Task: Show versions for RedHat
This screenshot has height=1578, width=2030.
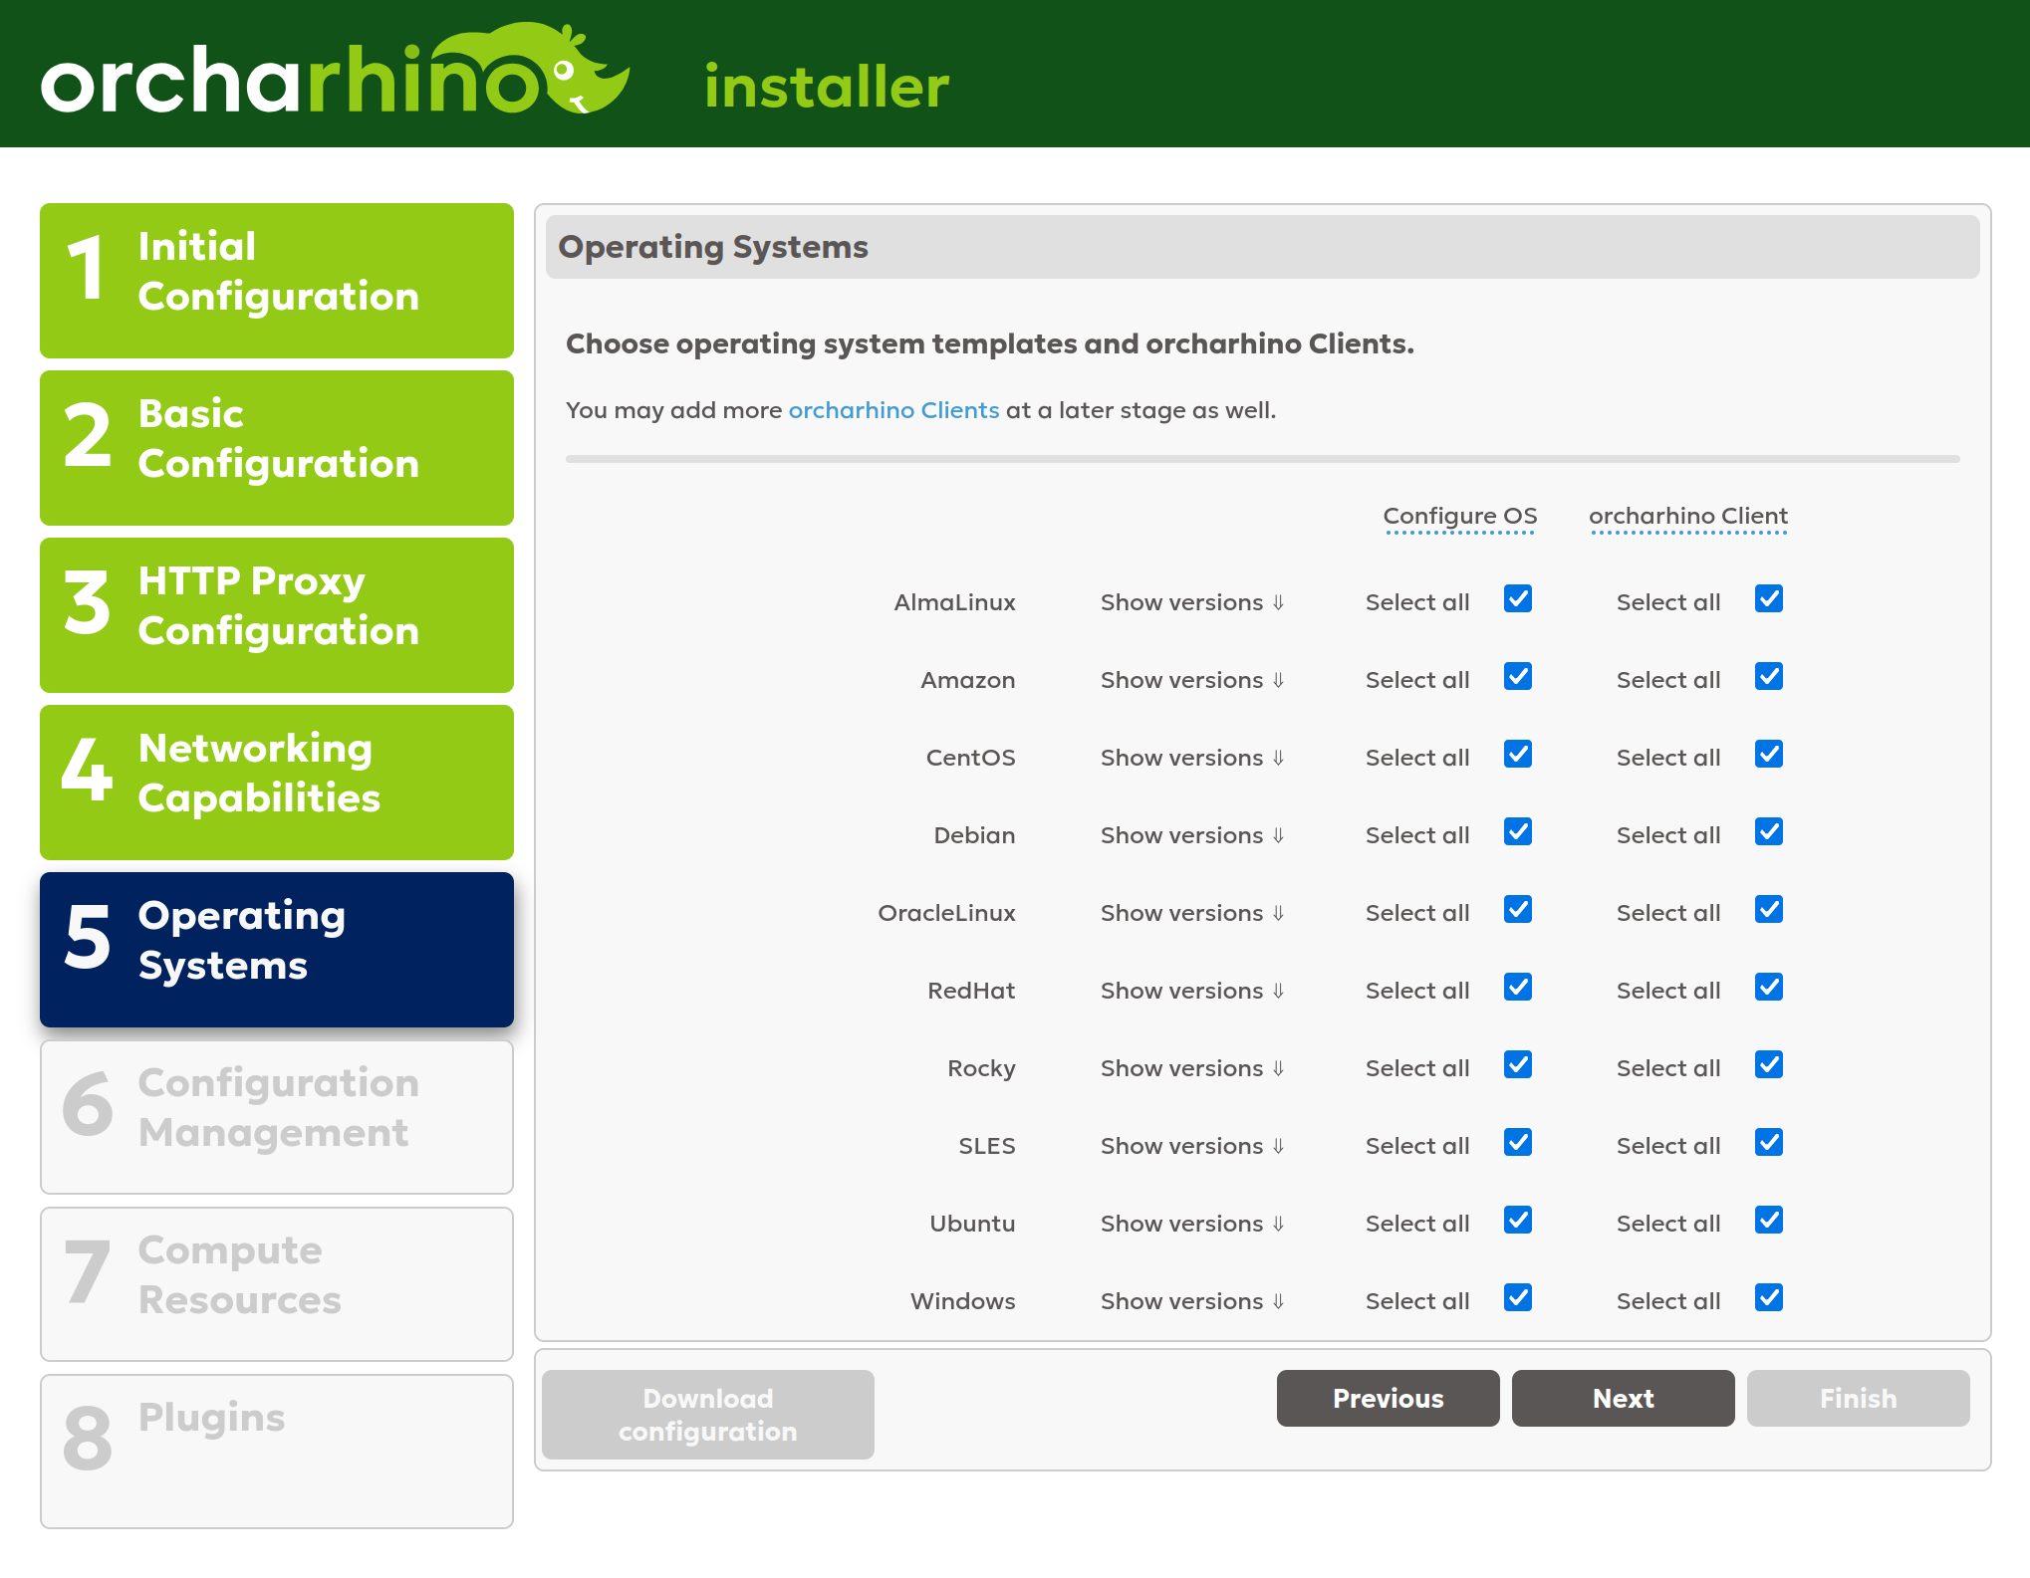Action: click(1192, 990)
